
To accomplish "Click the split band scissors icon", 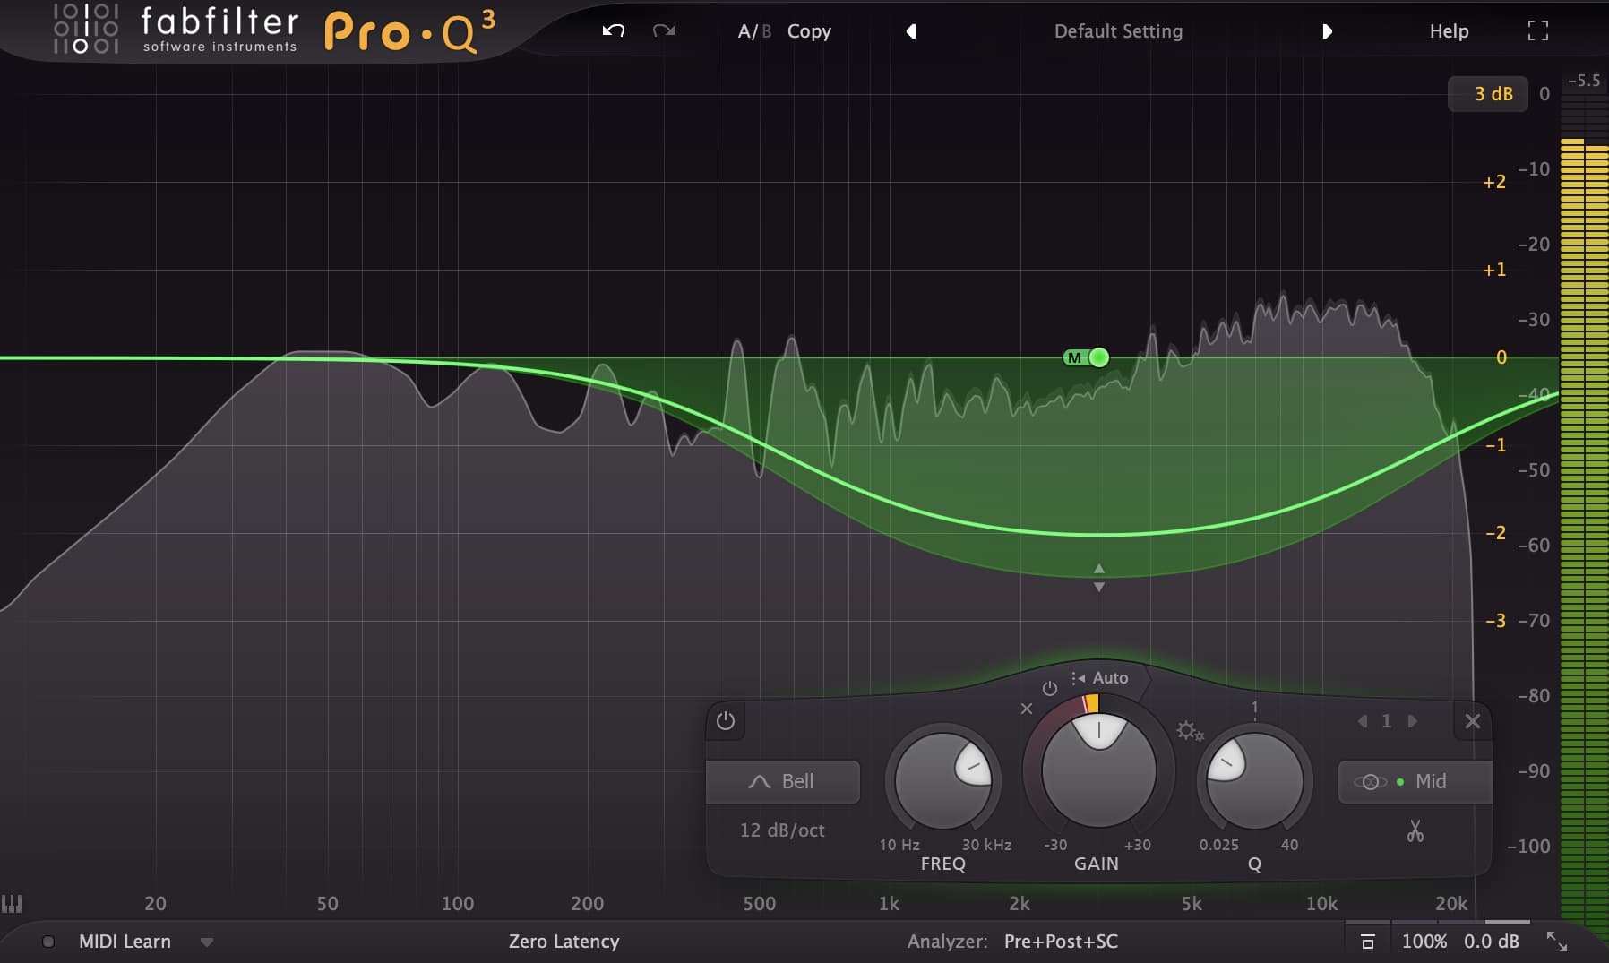I will click(1415, 831).
